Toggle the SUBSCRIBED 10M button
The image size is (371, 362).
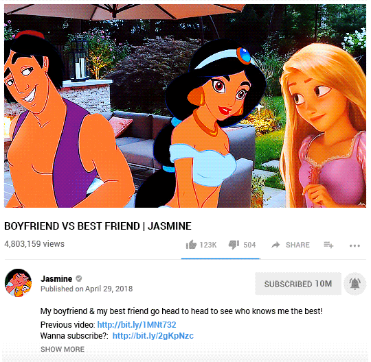pos(298,284)
